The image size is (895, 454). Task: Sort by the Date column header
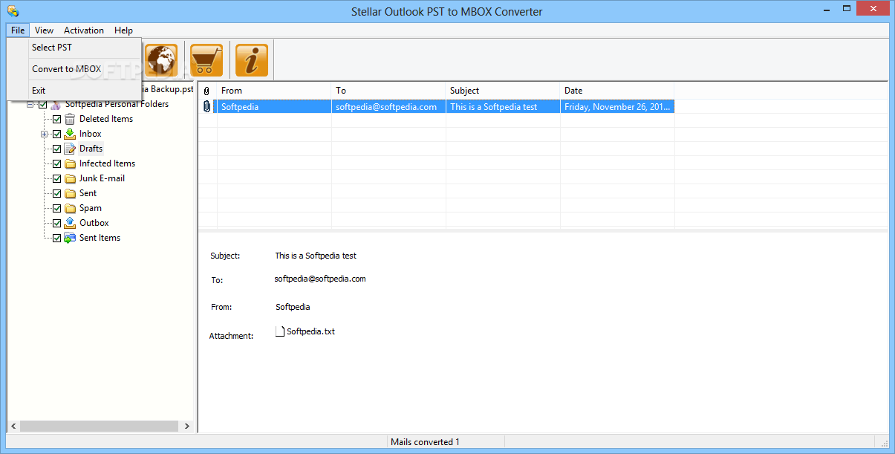pos(617,91)
